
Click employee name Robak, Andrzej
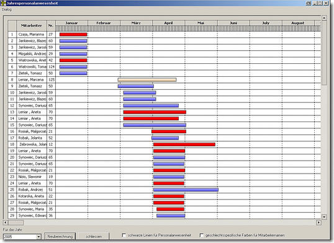pyautogui.click(x=30, y=190)
